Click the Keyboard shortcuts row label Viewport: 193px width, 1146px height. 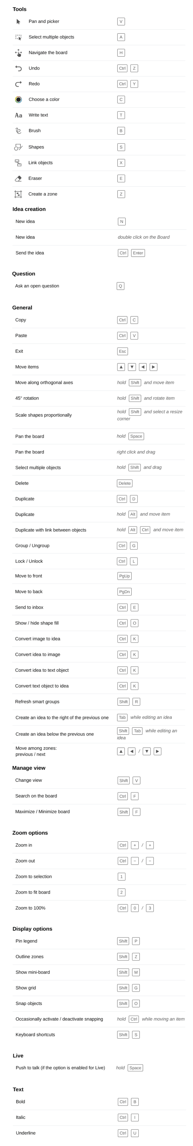35,1035
